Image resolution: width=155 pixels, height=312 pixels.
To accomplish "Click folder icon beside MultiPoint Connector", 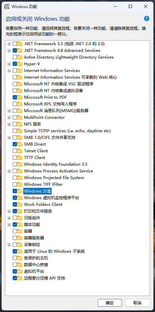I will point(20,118).
